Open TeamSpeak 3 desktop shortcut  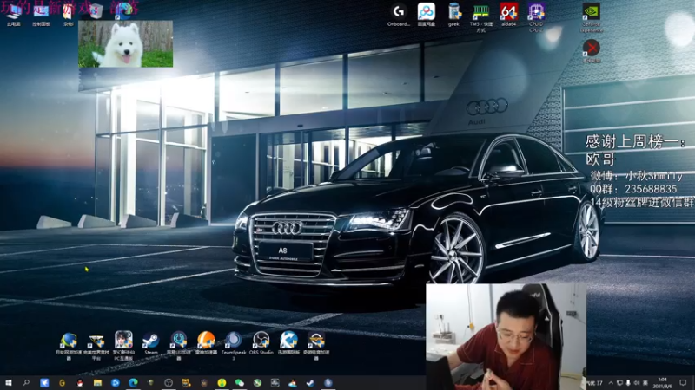[x=234, y=344]
